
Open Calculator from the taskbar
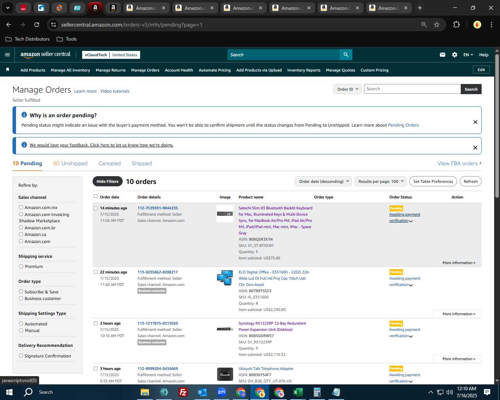(317, 392)
